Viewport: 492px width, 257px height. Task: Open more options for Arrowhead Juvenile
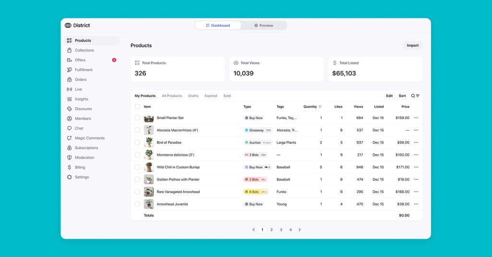[x=416, y=204]
